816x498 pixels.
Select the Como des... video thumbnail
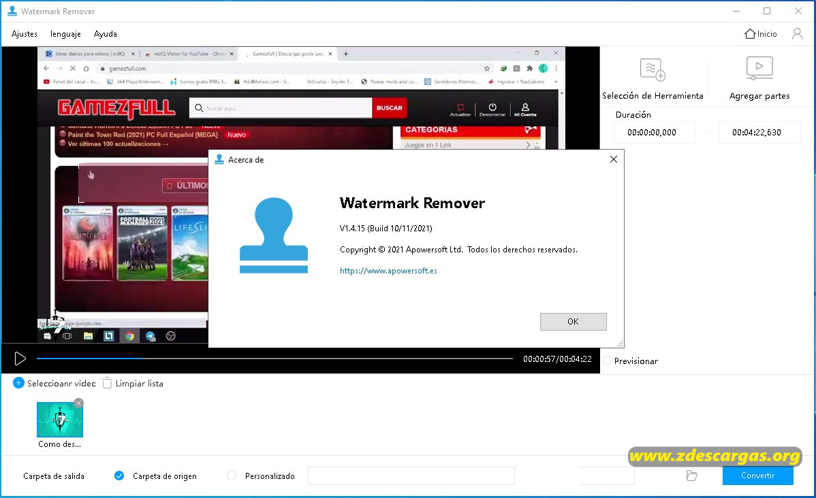[59, 420]
